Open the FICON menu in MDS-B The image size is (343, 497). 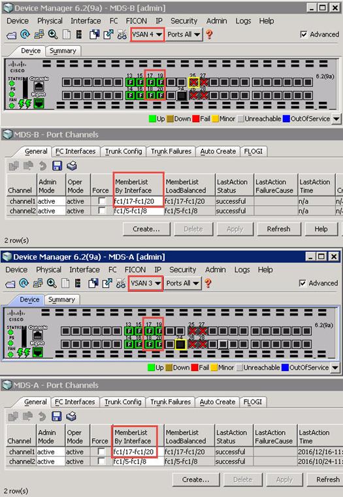(137, 21)
